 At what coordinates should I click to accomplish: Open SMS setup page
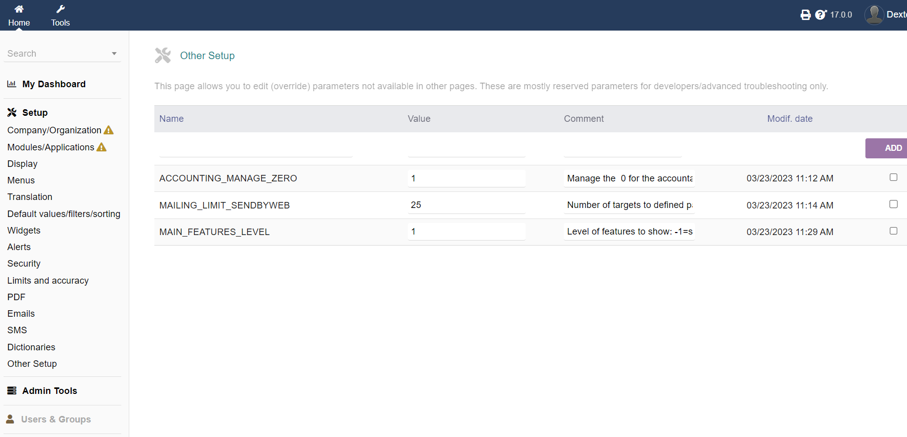click(18, 330)
